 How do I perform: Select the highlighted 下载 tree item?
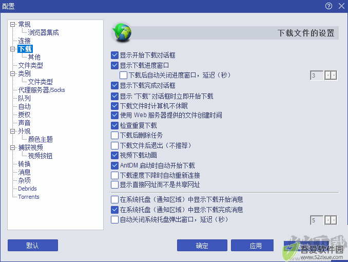point(25,49)
